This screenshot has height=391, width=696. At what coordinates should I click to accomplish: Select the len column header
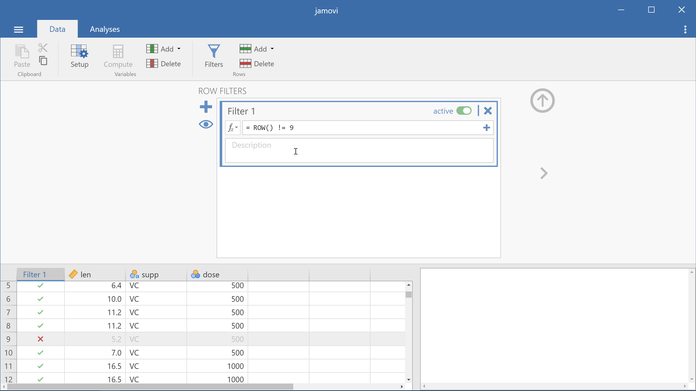click(x=95, y=274)
